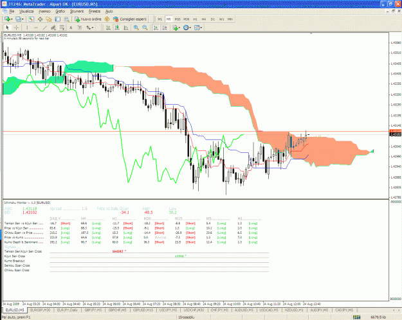Open the Grafici menu

point(60,12)
